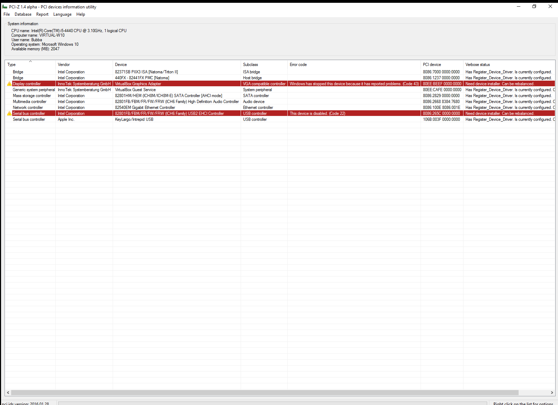Screen dimensions: 558x405
Task: Click the Host bridge subclass cell
Action: [252, 78]
